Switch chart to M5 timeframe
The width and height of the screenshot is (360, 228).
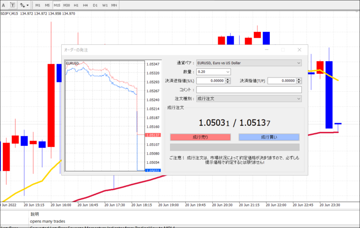(47, 5)
